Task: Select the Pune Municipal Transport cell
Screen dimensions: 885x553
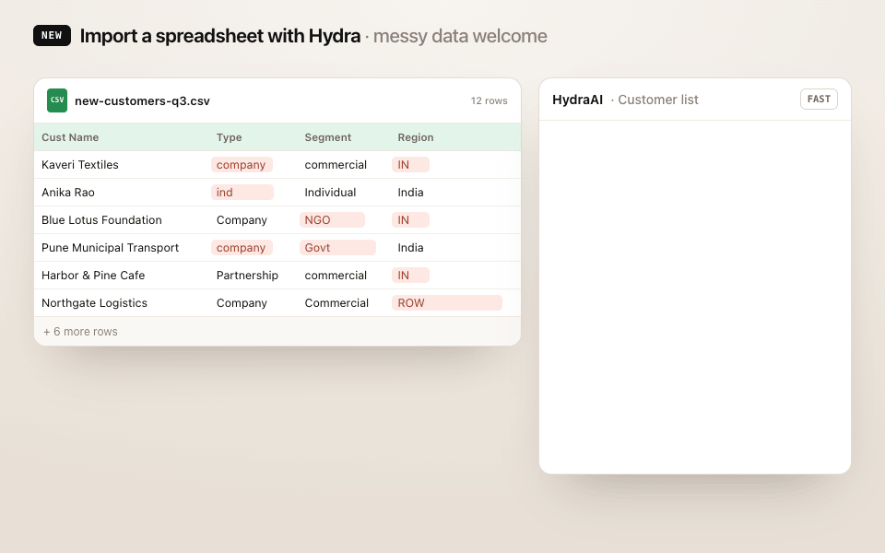Action: click(110, 248)
